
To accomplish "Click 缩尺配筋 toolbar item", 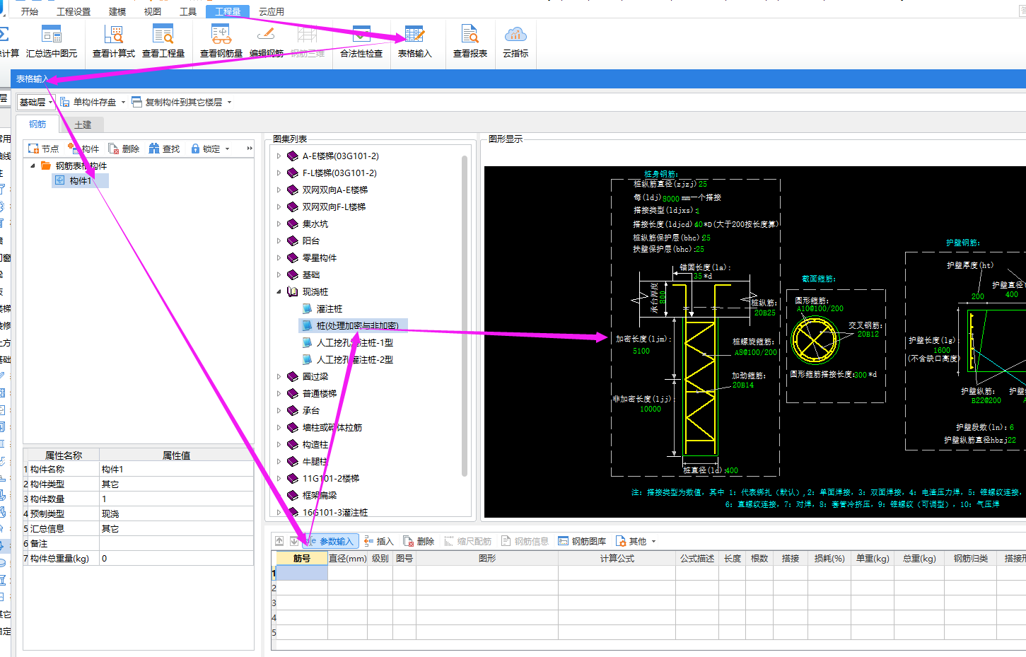I will (467, 541).
